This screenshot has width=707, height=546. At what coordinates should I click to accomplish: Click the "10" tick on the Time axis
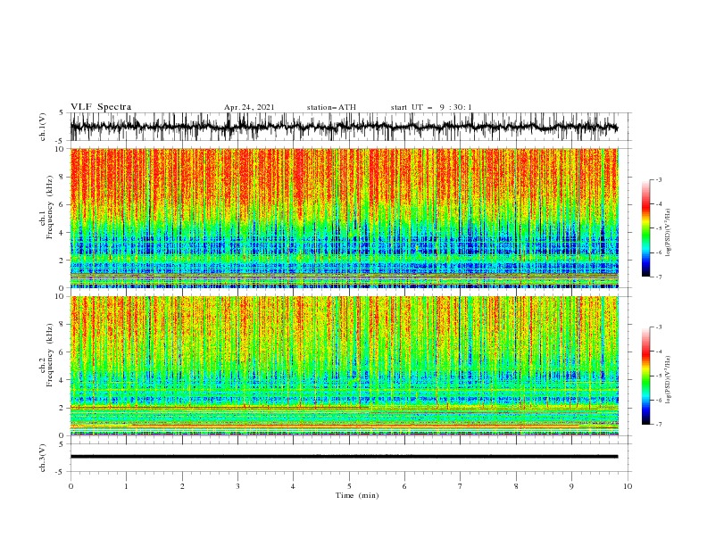point(628,486)
